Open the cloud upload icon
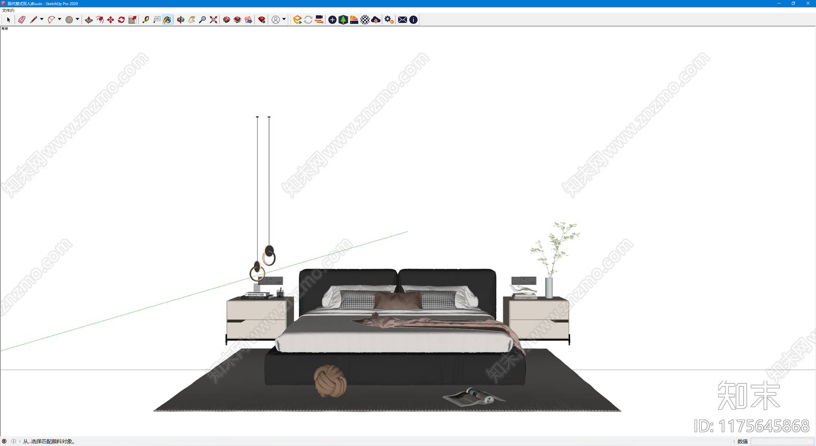Screen dimensions: 816x446 (376, 20)
